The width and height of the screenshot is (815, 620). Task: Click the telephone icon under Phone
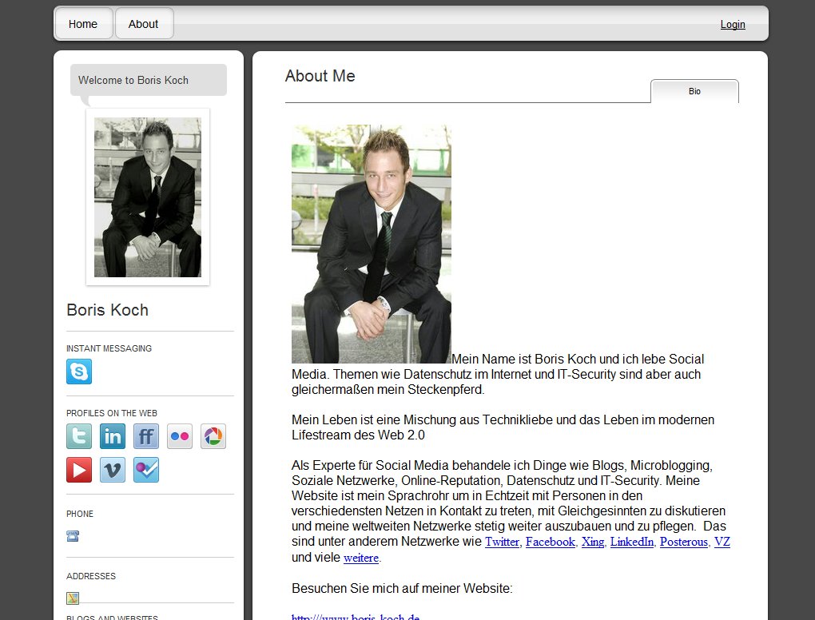click(73, 536)
